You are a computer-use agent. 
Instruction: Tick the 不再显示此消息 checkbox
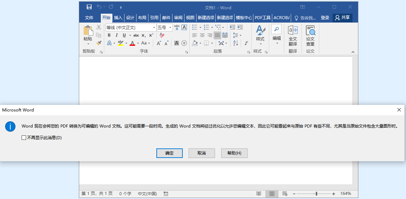(24, 138)
